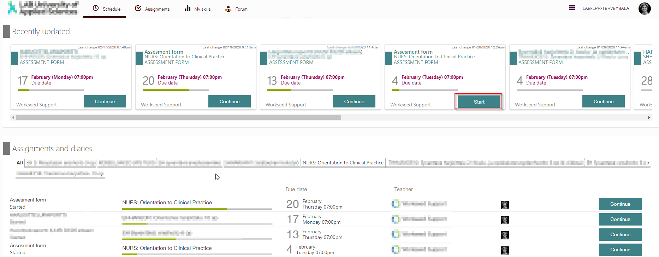The image size is (659, 257).
Task: Click the Assignments checkmark icon
Action: tap(138, 8)
